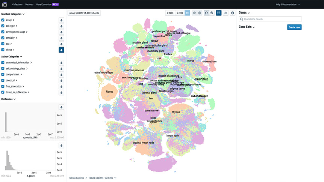The width and height of the screenshot is (324, 182).
Task: Color by assay using its droplet icon
Action: (x=61, y=20)
